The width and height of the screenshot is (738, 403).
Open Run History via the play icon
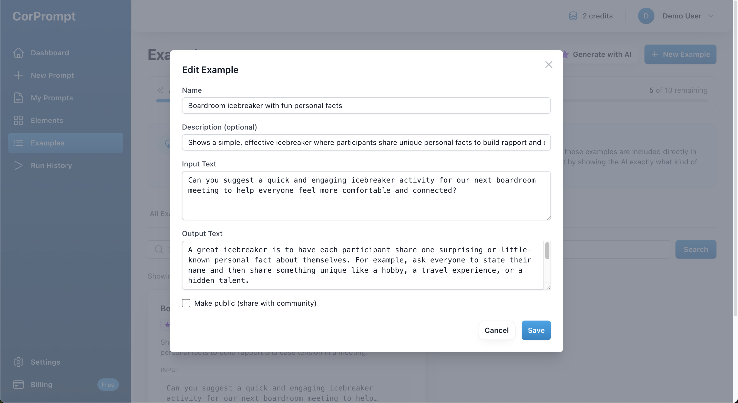[x=18, y=165]
